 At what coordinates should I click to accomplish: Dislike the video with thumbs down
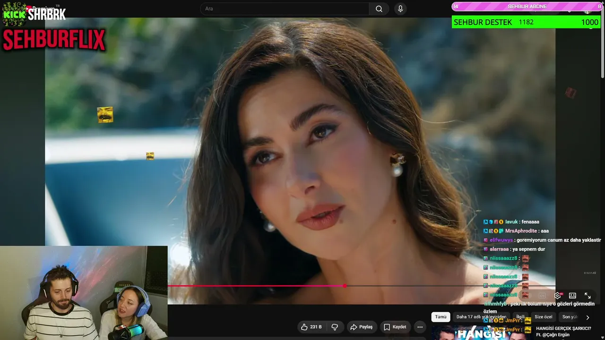[335, 327]
